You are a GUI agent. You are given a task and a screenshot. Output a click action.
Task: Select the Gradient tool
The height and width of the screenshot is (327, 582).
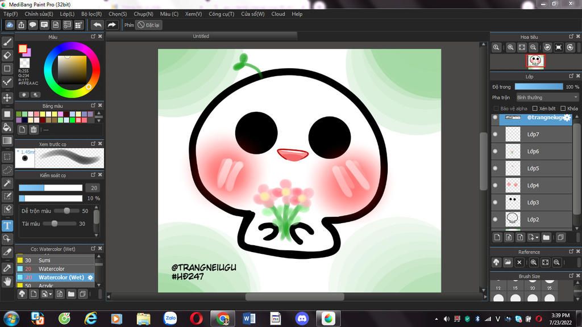pyautogui.click(x=7, y=141)
